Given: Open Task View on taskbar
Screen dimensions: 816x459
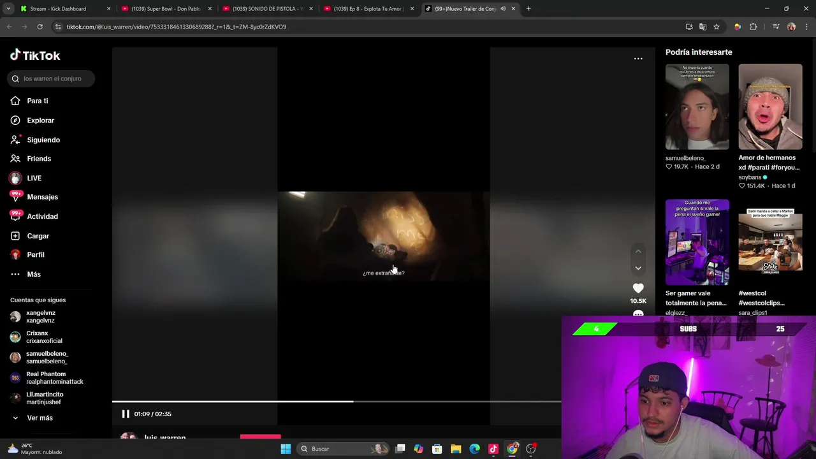Looking at the screenshot, I should tap(400, 449).
